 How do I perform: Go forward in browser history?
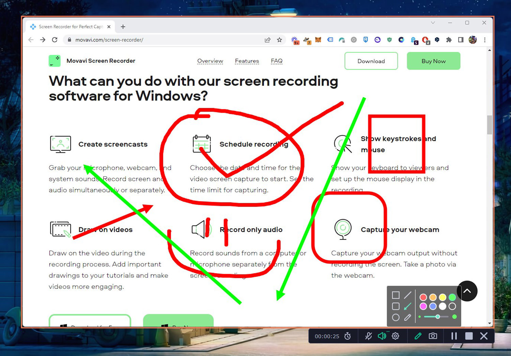[x=43, y=40]
